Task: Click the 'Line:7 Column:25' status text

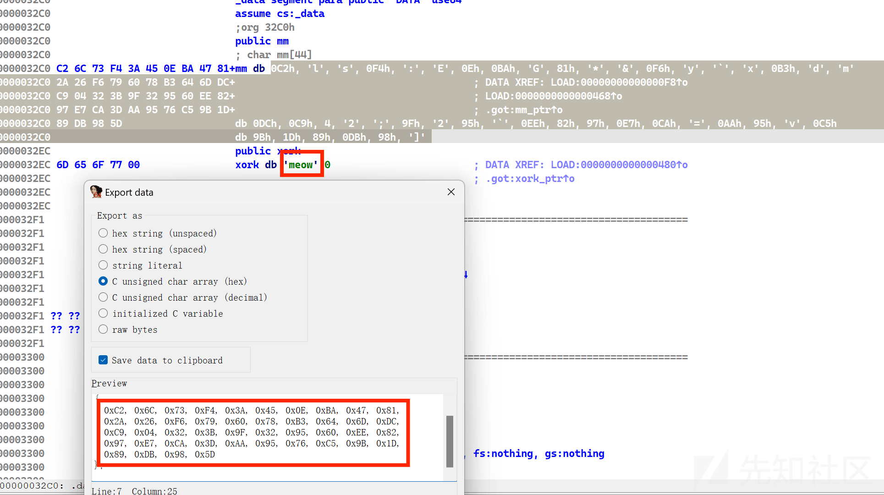Action: tap(134, 491)
